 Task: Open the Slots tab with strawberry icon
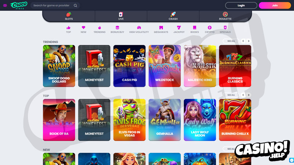69,16
